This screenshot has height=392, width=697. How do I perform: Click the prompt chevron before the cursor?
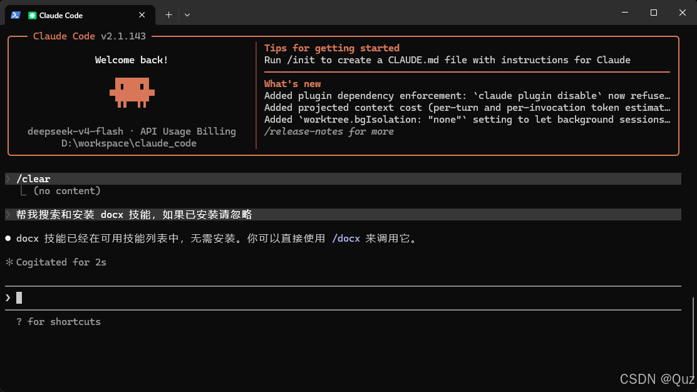tap(8, 297)
